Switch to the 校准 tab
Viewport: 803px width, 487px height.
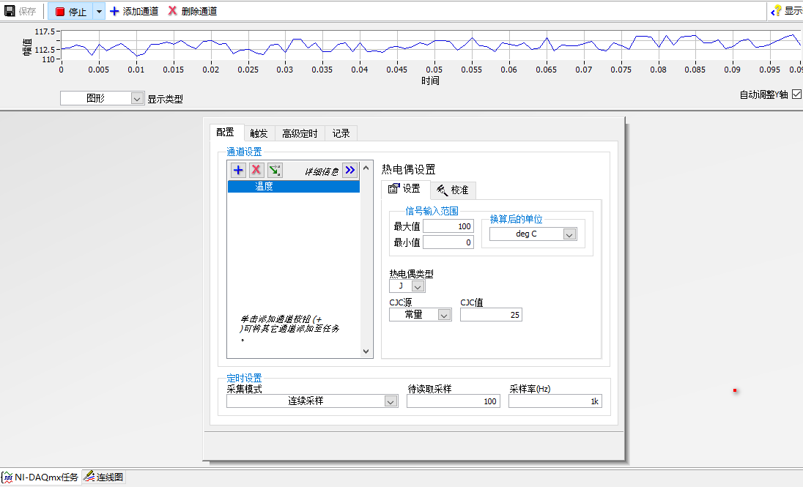pyautogui.click(x=453, y=189)
